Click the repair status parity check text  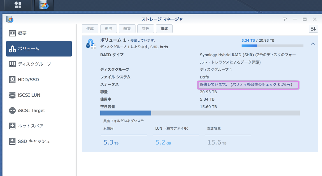(x=248, y=85)
